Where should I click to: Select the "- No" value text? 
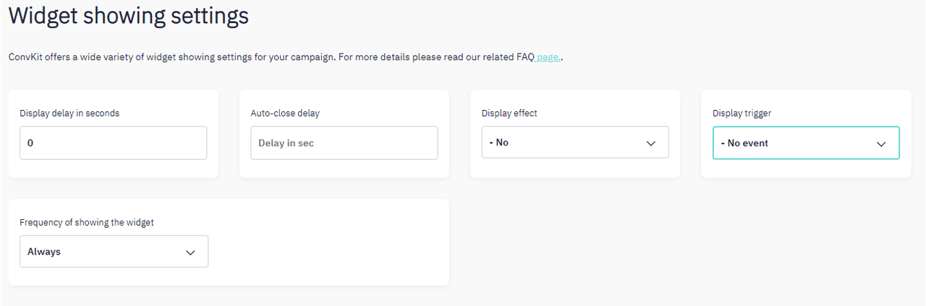(498, 143)
